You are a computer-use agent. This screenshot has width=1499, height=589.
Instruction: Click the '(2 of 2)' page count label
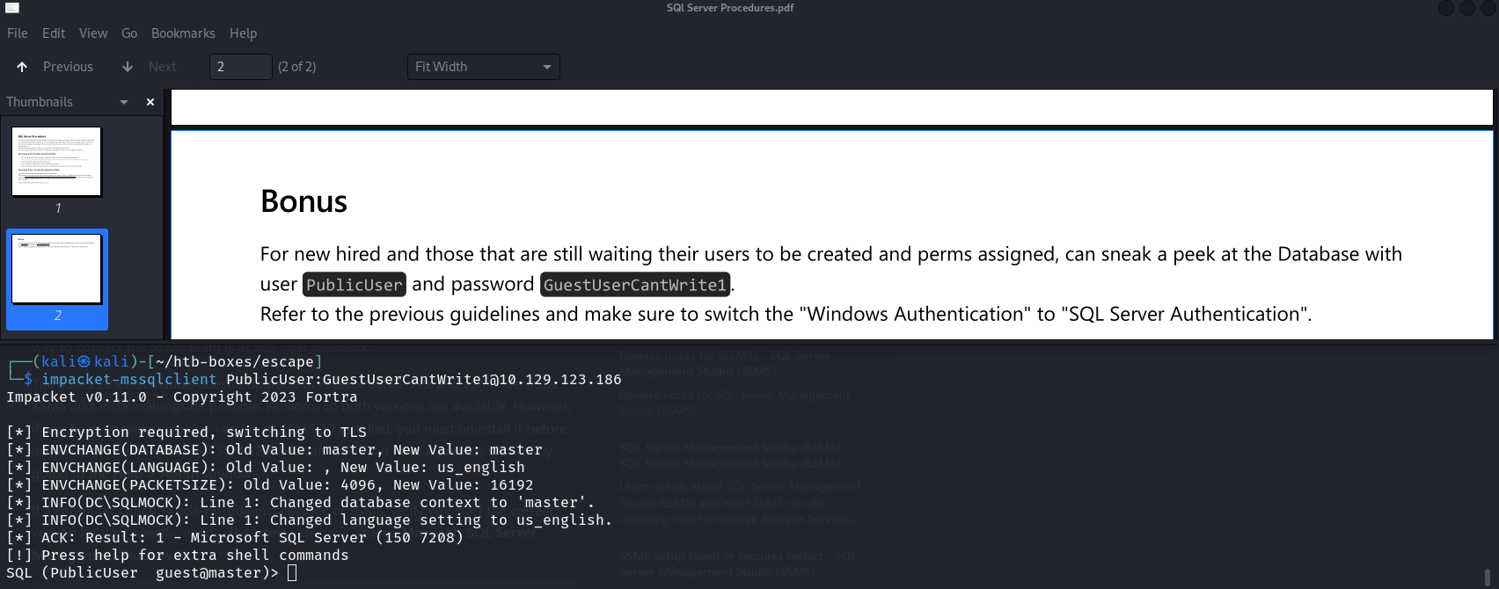[297, 67]
